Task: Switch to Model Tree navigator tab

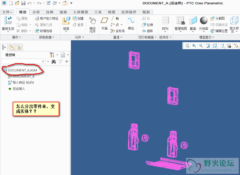Action: [4, 47]
